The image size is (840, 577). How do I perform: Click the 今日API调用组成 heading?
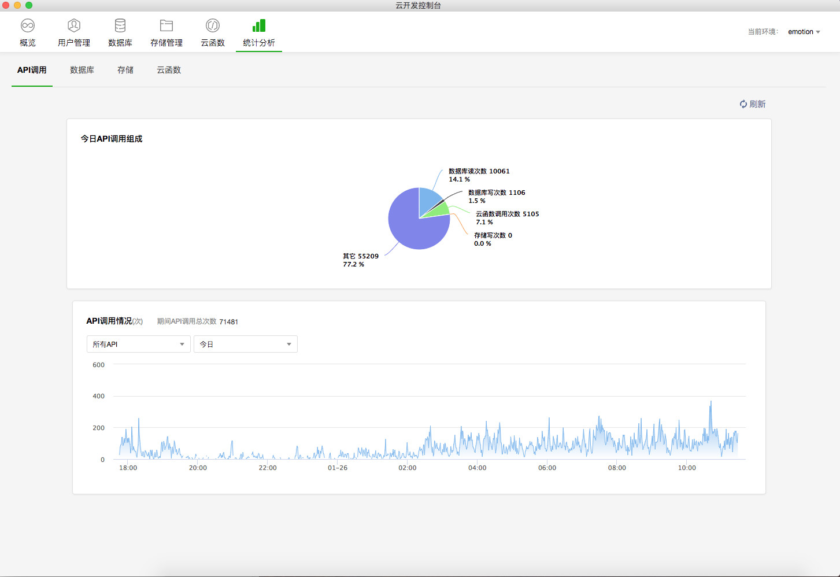tap(112, 139)
